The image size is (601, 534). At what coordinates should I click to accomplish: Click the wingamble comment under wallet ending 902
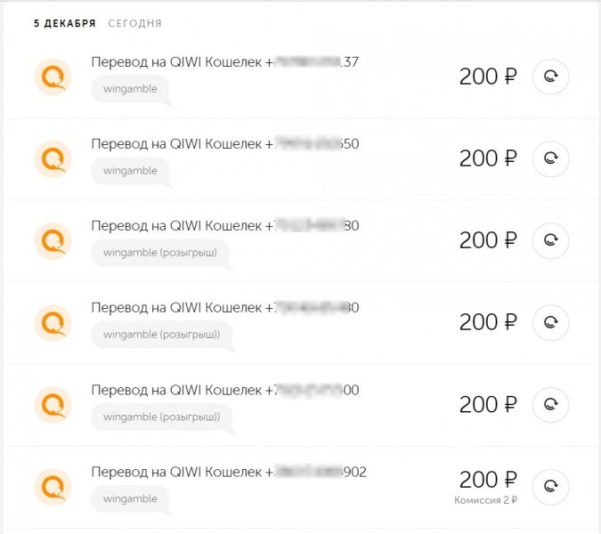pyautogui.click(x=130, y=498)
